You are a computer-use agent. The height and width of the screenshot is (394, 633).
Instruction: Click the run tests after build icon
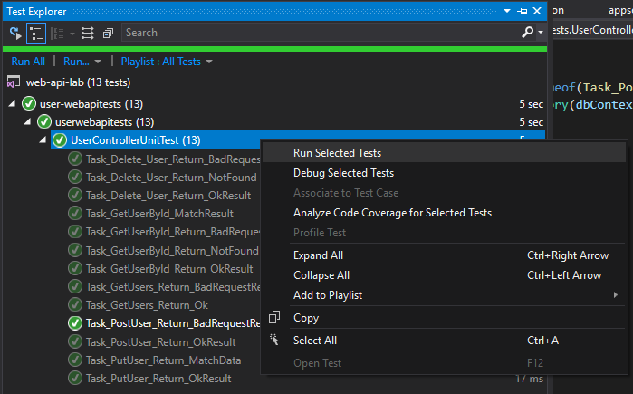click(x=15, y=33)
